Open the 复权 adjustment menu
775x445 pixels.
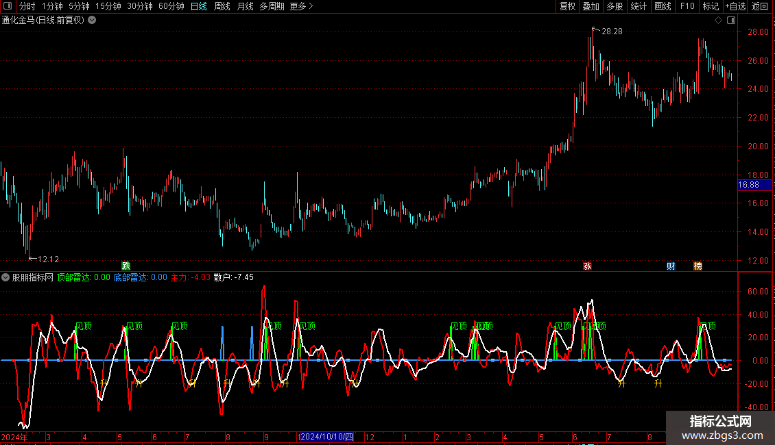tap(567, 6)
